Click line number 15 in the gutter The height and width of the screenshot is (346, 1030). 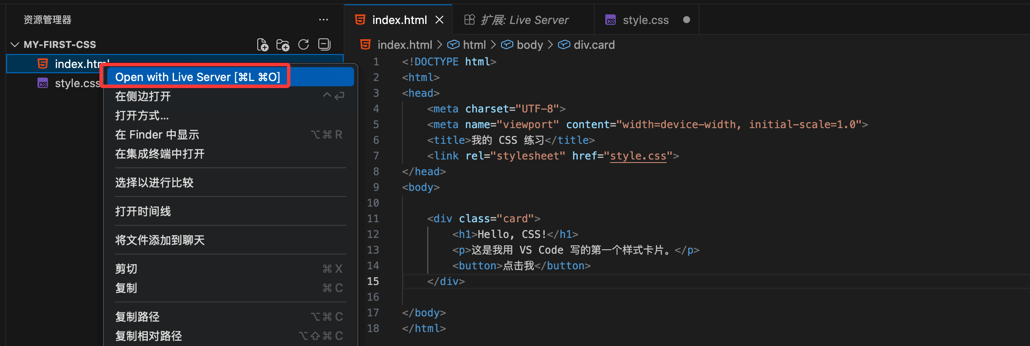point(373,282)
